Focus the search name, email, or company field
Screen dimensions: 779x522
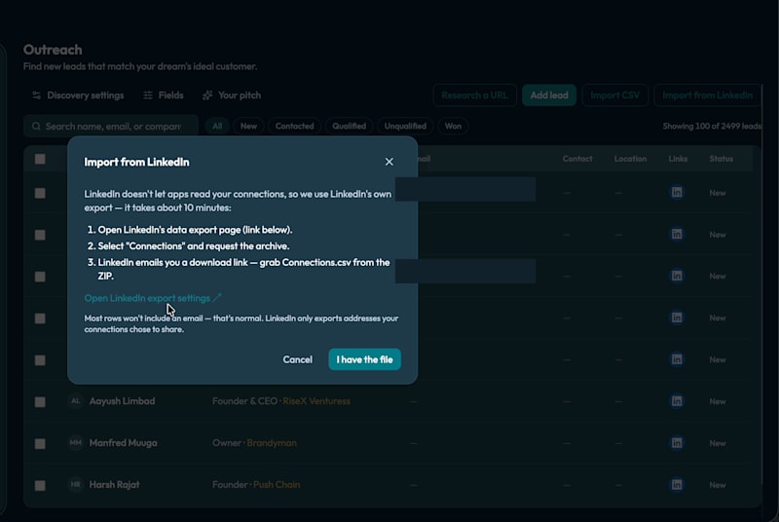pyautogui.click(x=111, y=127)
